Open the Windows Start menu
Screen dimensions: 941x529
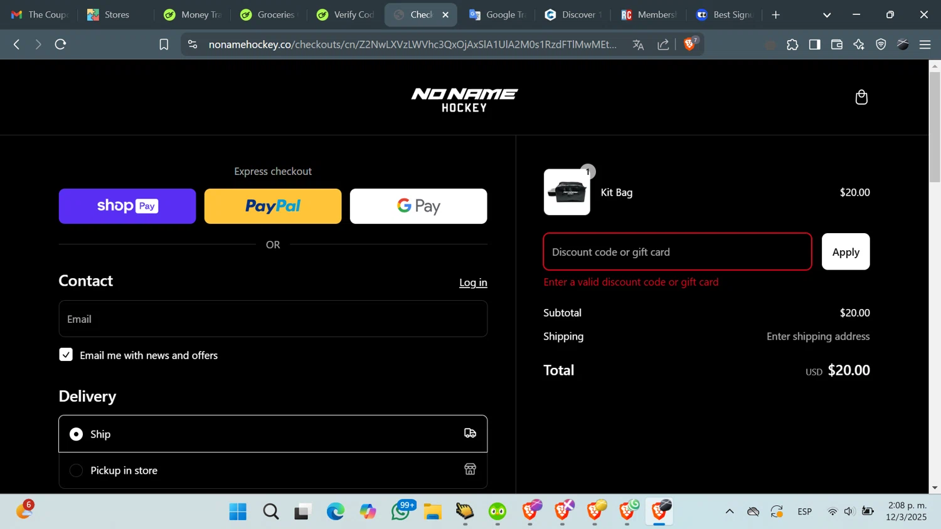coord(238,511)
